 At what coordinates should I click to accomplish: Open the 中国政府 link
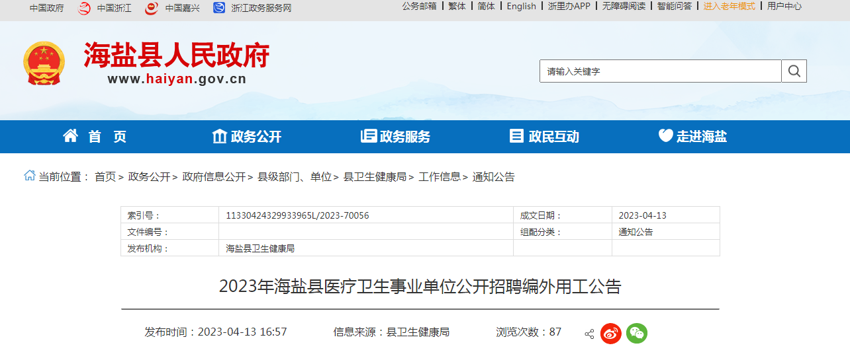[x=47, y=8]
